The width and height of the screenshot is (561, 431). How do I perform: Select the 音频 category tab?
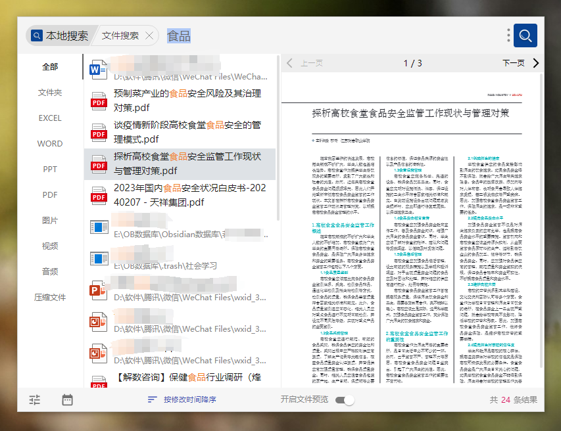(x=50, y=271)
